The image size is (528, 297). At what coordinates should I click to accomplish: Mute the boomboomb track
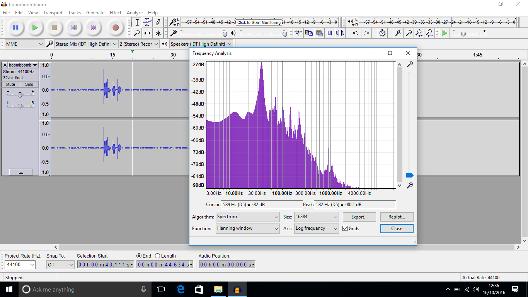pyautogui.click(x=11, y=84)
